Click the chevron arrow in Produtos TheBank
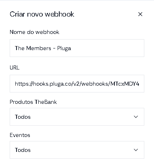 tap(136, 117)
